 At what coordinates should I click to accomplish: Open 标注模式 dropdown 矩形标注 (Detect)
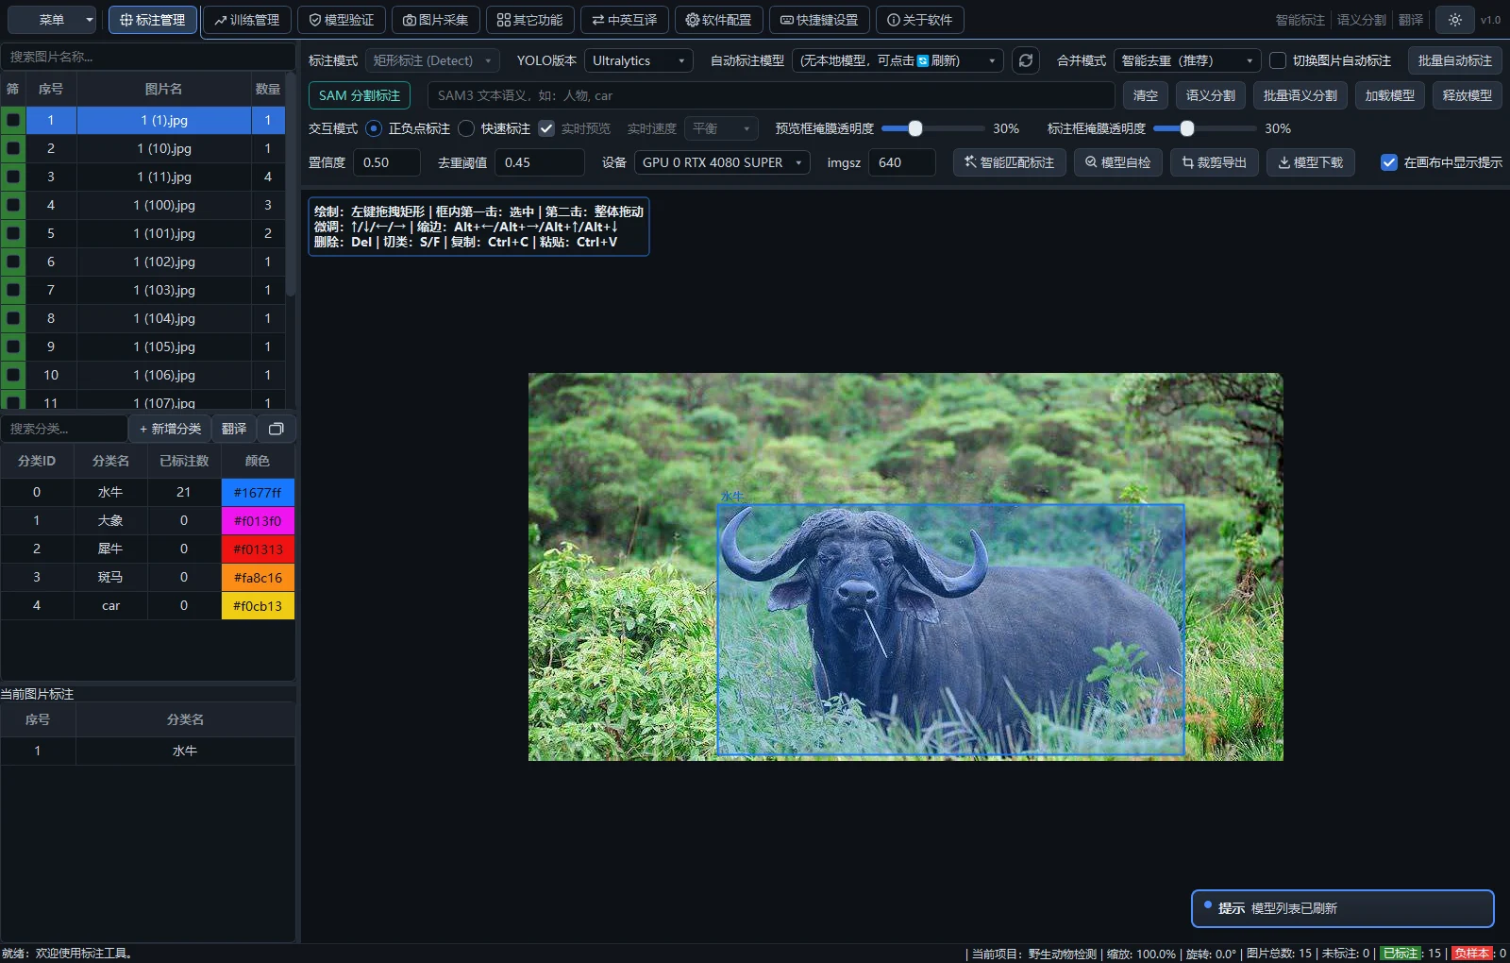point(432,60)
